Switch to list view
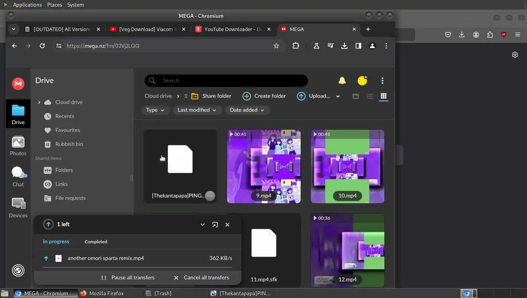The height and width of the screenshot is (298, 527). pyautogui.click(x=370, y=96)
